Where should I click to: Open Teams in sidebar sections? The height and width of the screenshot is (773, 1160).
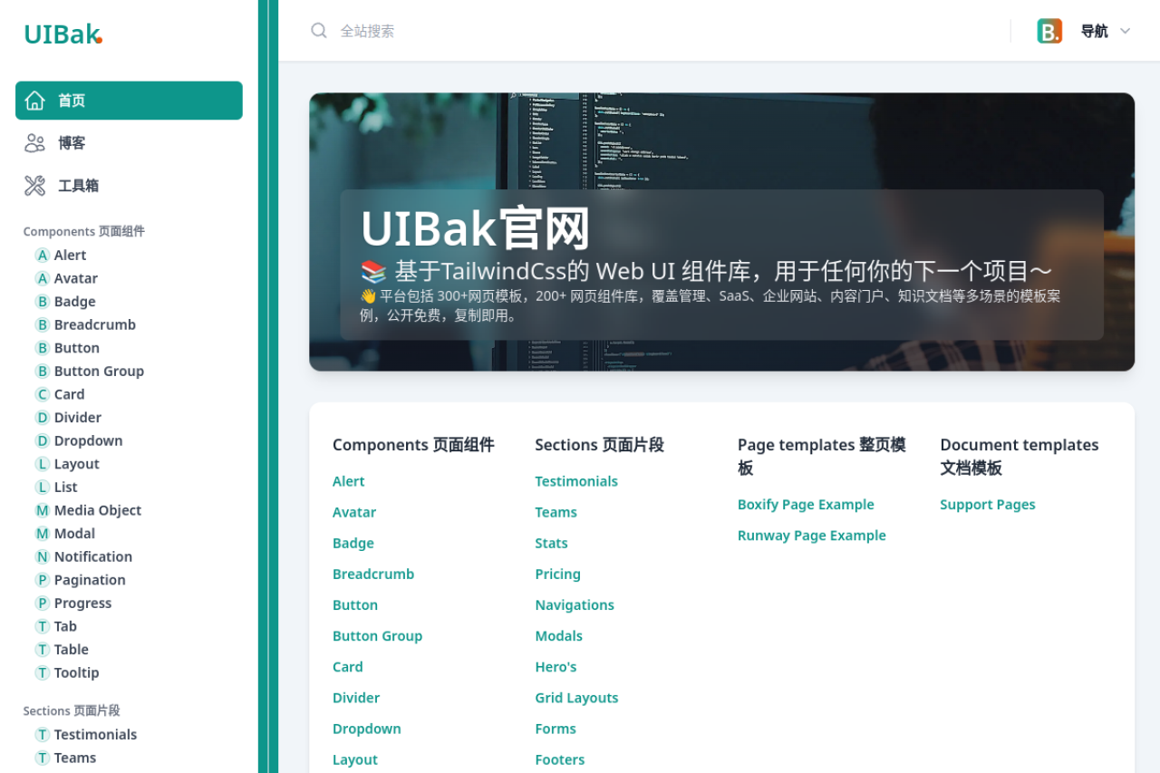[x=75, y=758]
